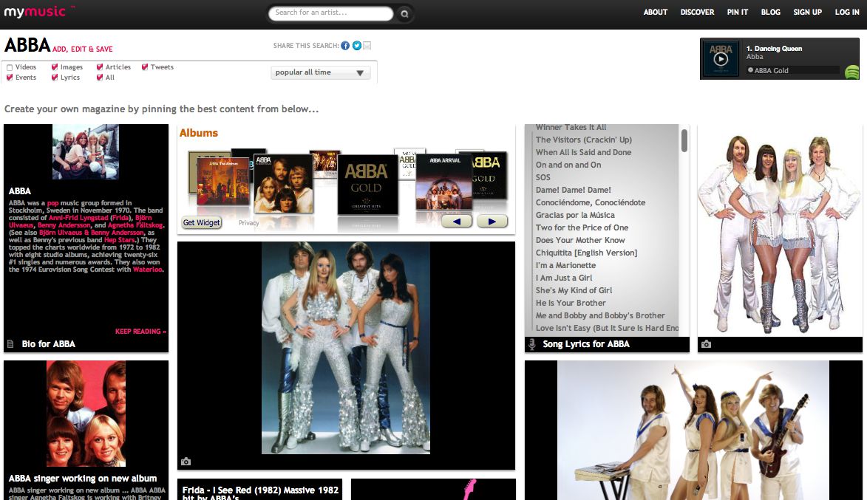
Task: Open the Bio for ABBA title
Action: [48, 344]
